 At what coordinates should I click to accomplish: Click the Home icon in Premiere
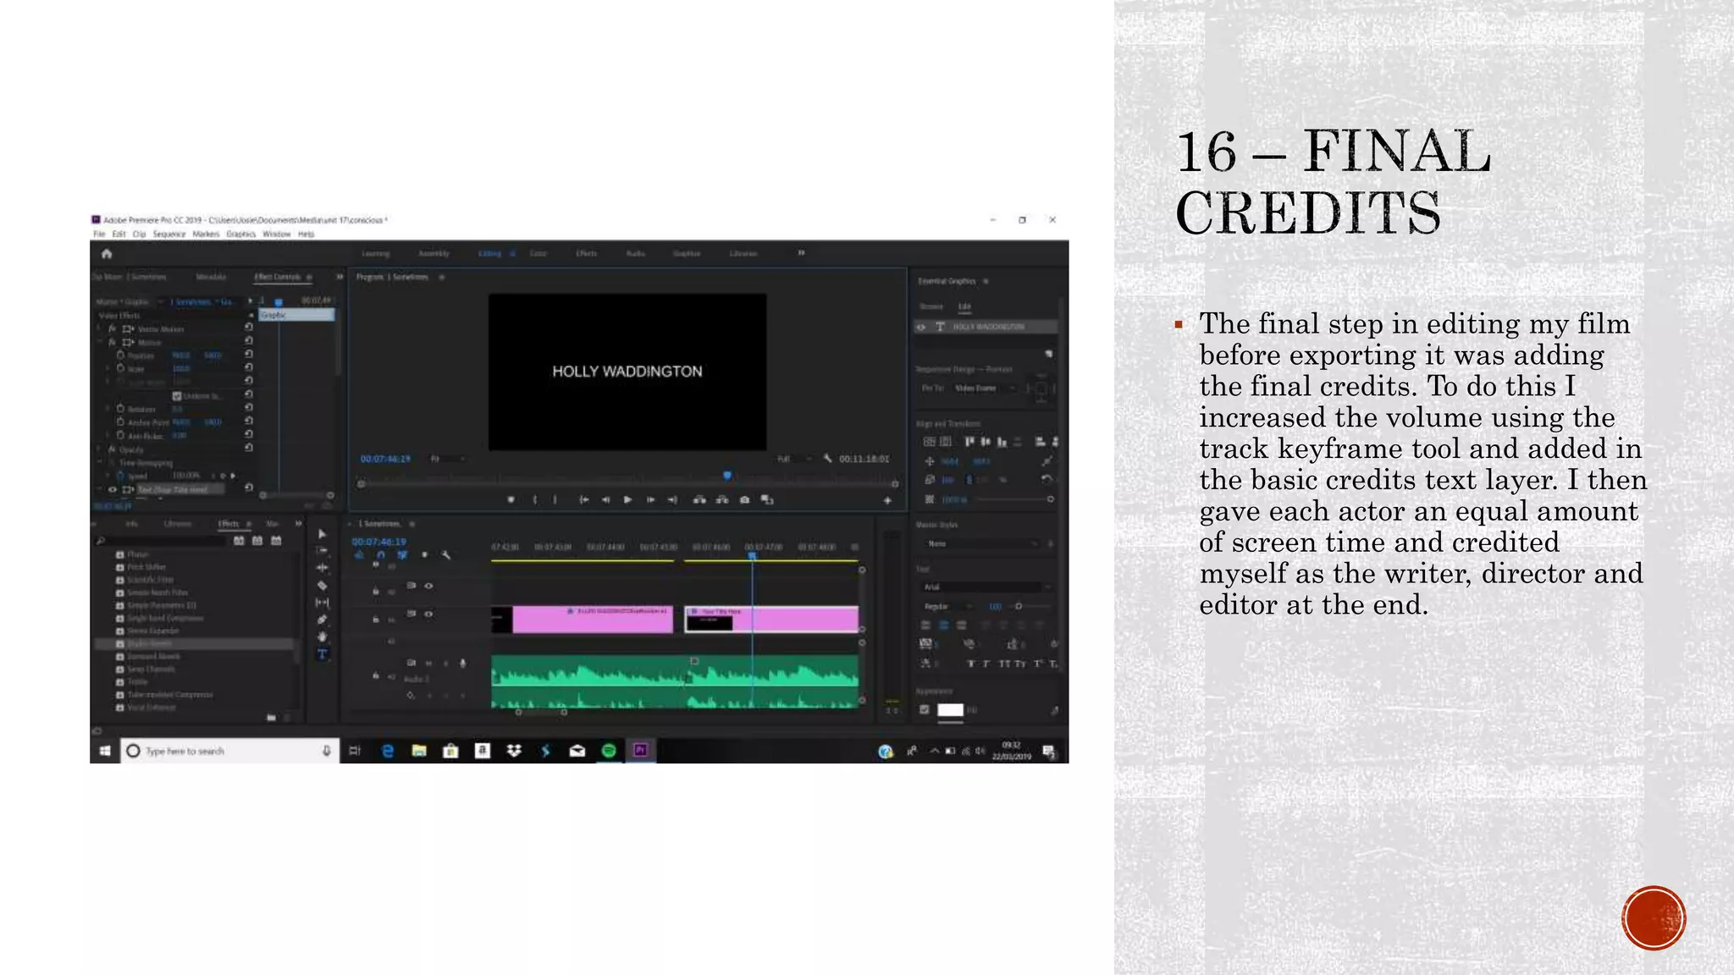(107, 254)
